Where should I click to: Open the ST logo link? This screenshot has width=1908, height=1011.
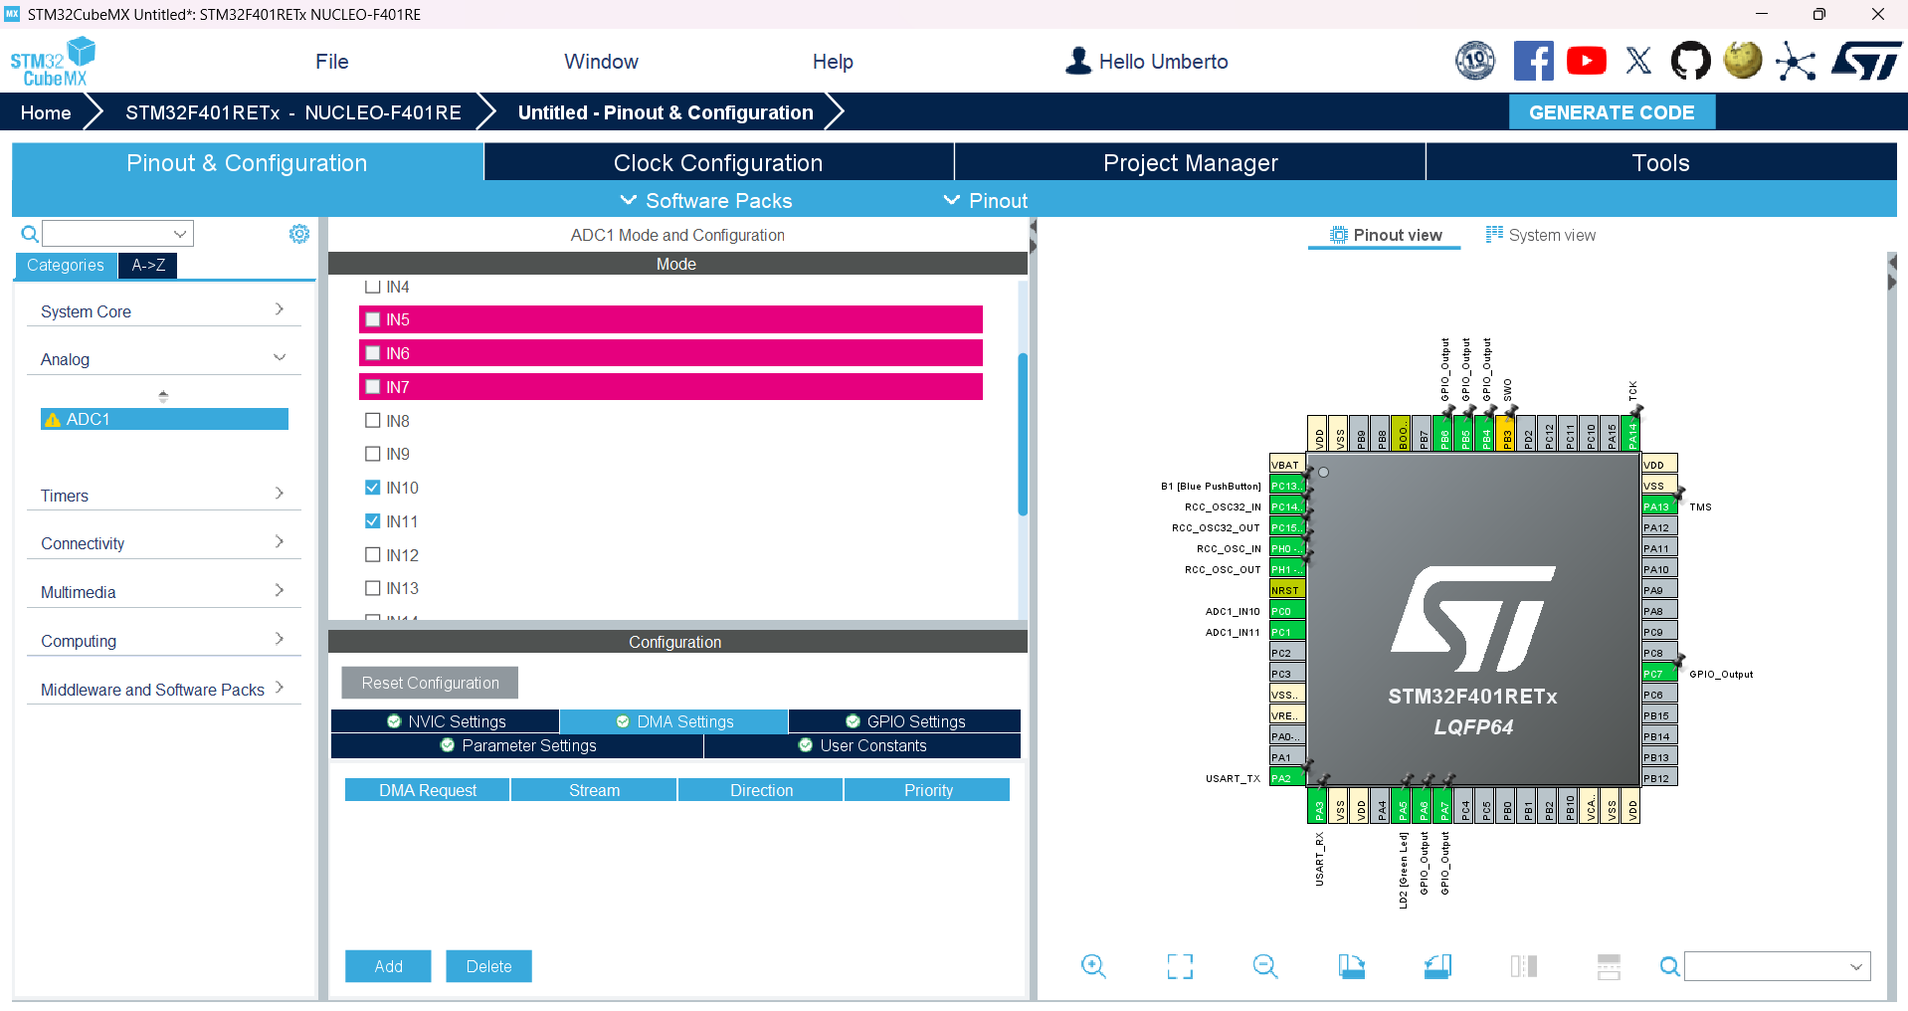[x=1867, y=61]
